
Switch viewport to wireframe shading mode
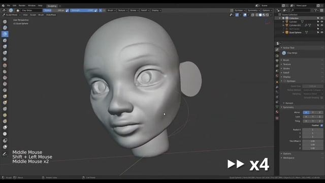[x=257, y=15]
